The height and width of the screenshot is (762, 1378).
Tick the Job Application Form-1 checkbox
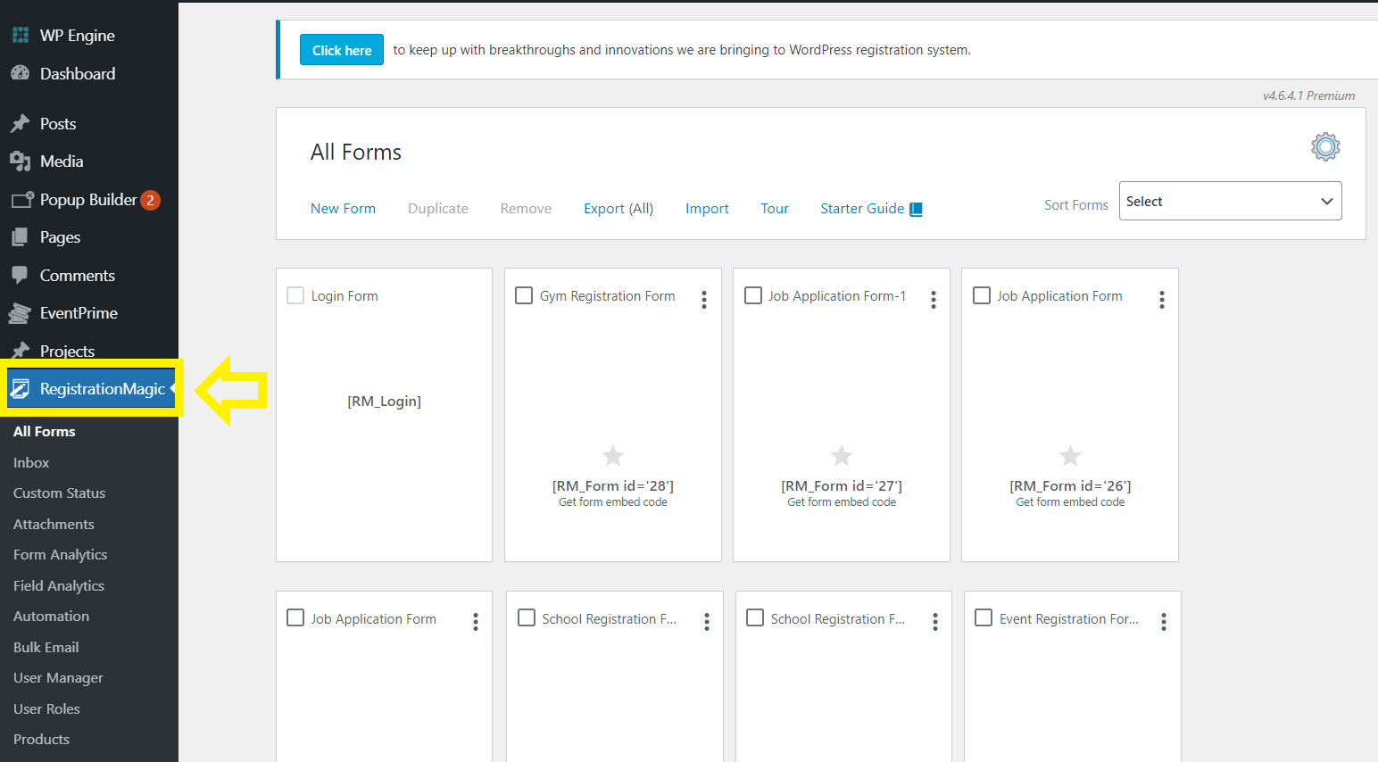coord(753,295)
